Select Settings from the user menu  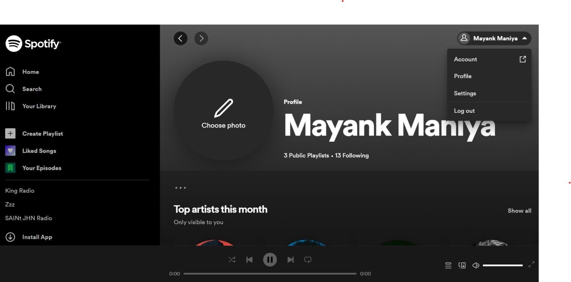coord(465,94)
